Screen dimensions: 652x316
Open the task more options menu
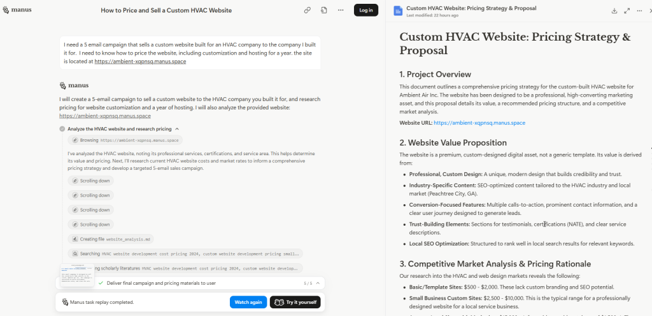[x=341, y=10]
